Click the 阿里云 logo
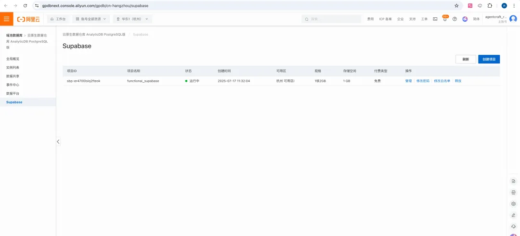This screenshot has width=520, height=236. [28, 19]
